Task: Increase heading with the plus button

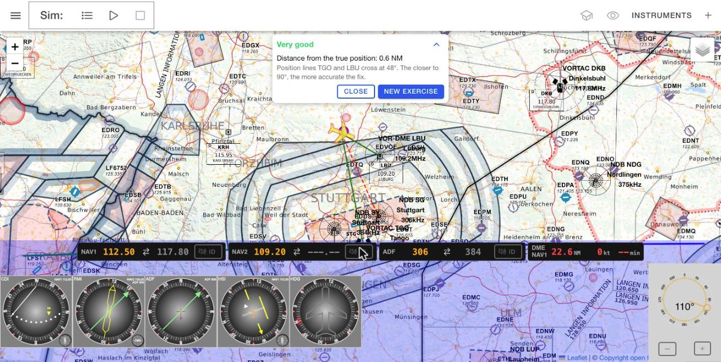Action: [702, 349]
